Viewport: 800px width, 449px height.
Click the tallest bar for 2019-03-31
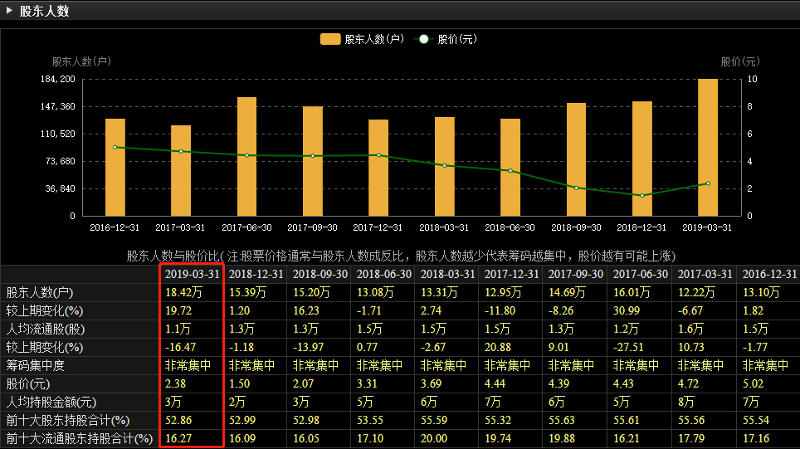[x=708, y=148]
